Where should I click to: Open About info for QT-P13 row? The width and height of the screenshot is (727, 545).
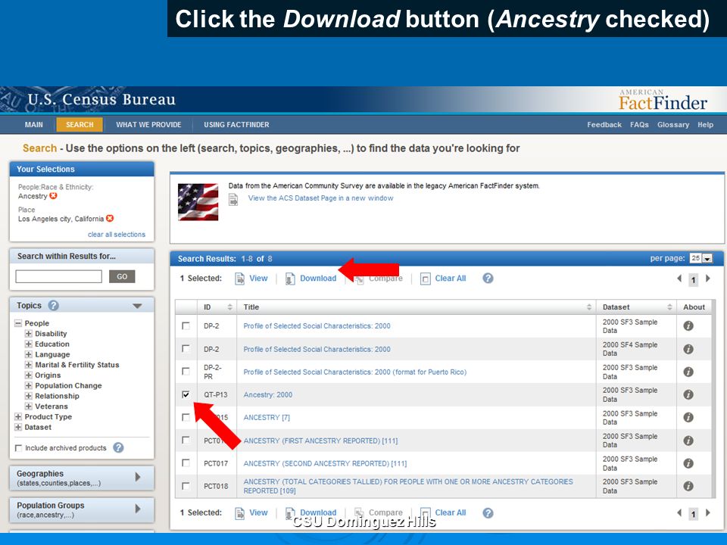tap(688, 394)
